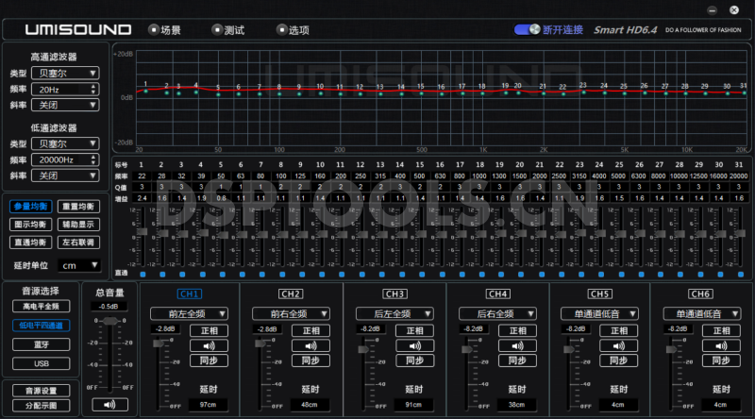The width and height of the screenshot is (755, 419).
Task: Open 分配示图 routing diagram
Action: 41,406
